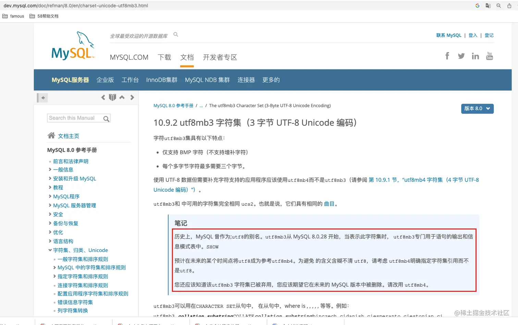518x325 pixels.
Task: Open the MYSQL.COM top tab
Action: [x=129, y=58]
